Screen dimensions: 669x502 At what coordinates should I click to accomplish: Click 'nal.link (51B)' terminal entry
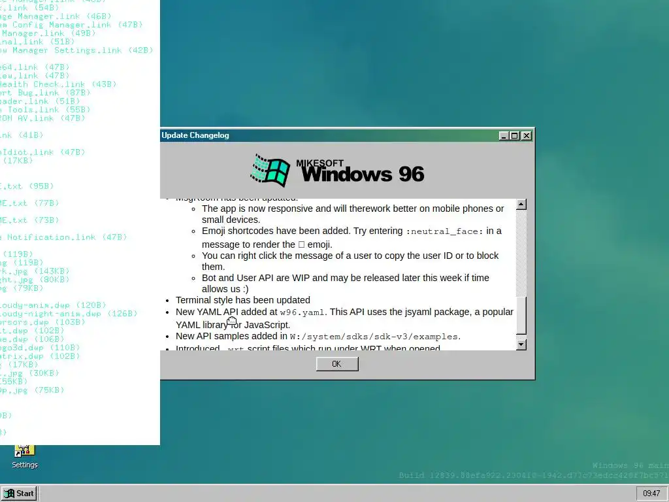[x=37, y=42]
